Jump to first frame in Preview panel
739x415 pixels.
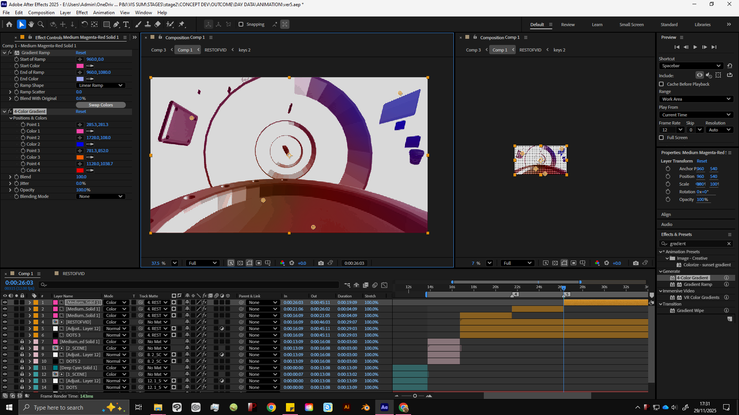point(677,47)
